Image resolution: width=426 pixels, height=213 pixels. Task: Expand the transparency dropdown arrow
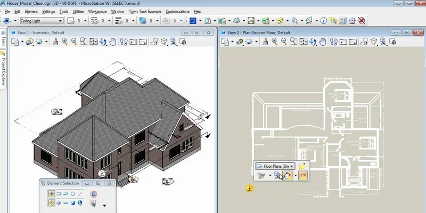(x=158, y=21)
